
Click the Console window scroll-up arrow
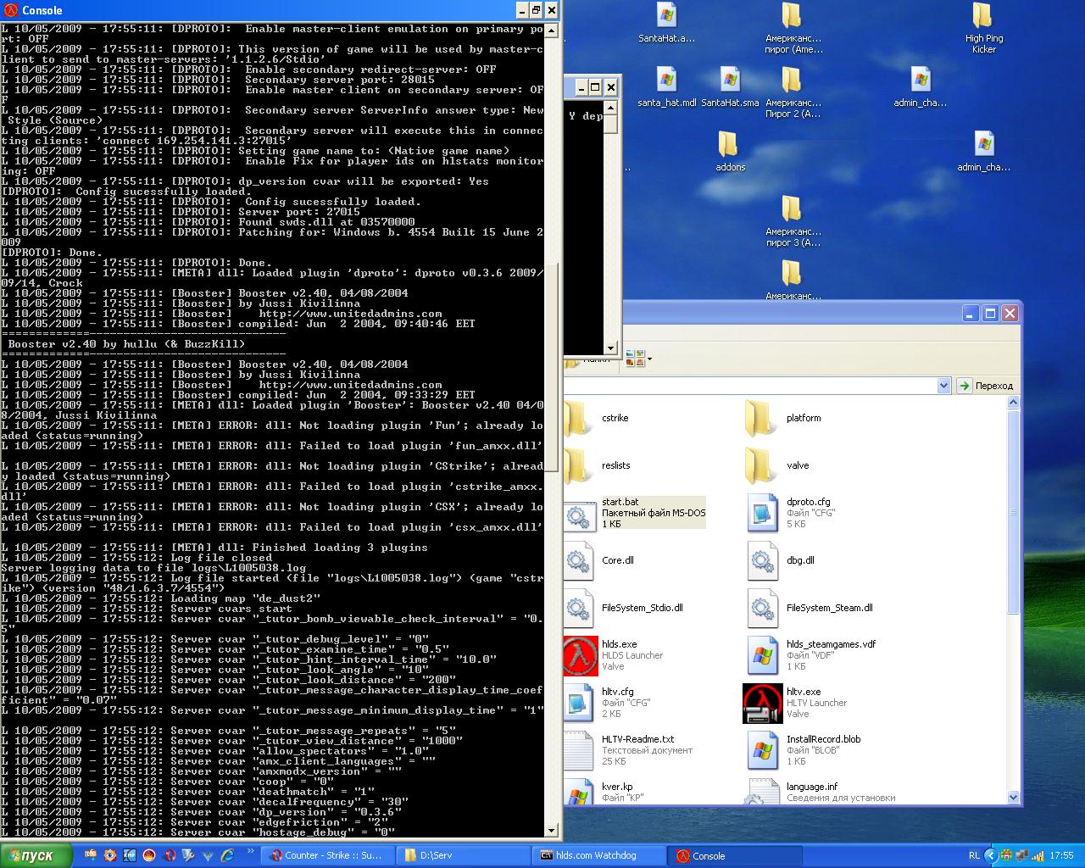click(551, 31)
